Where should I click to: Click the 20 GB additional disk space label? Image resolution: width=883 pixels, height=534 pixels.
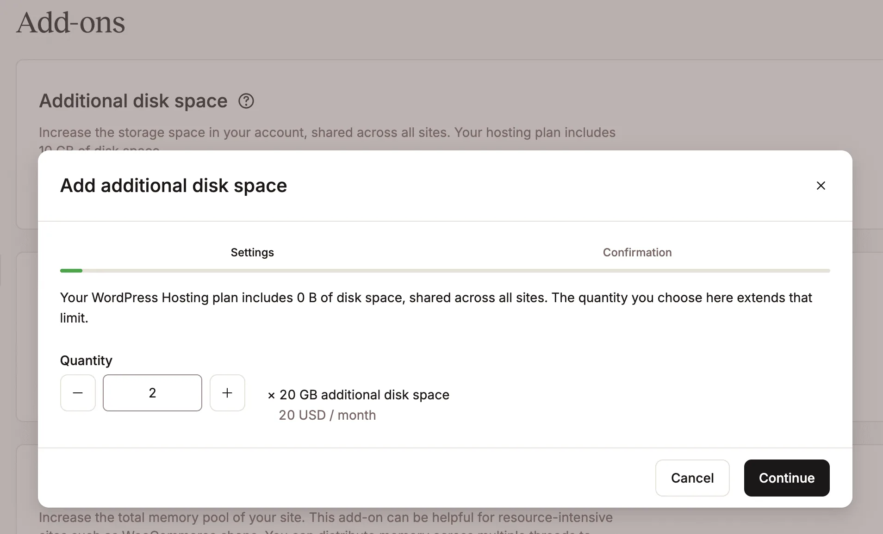point(364,395)
